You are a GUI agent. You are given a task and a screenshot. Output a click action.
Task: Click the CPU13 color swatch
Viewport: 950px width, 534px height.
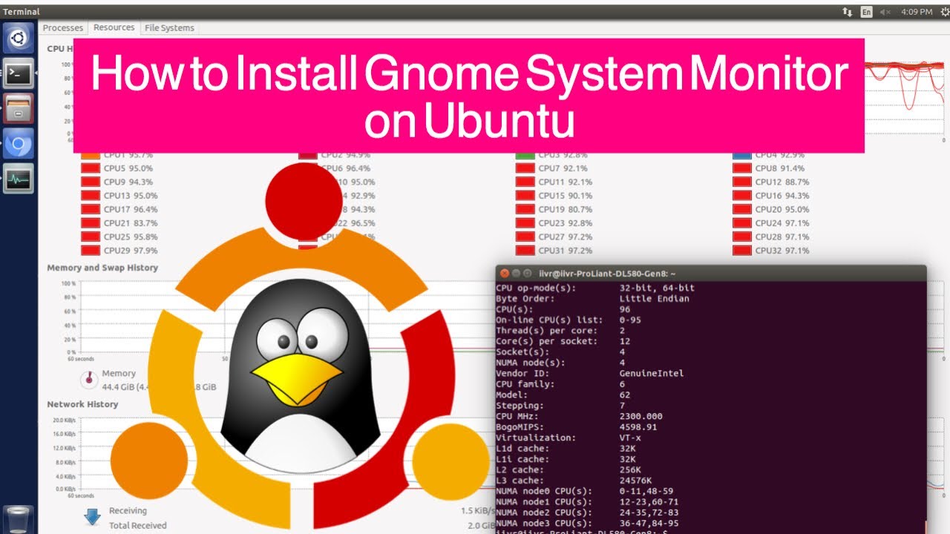[x=91, y=196]
